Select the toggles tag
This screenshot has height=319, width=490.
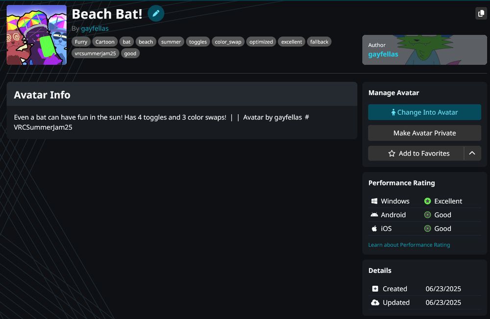point(198,42)
